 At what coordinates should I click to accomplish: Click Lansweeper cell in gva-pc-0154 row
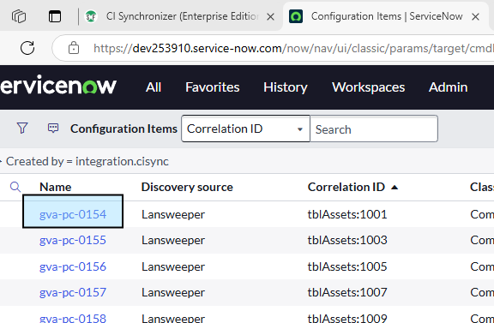click(173, 214)
